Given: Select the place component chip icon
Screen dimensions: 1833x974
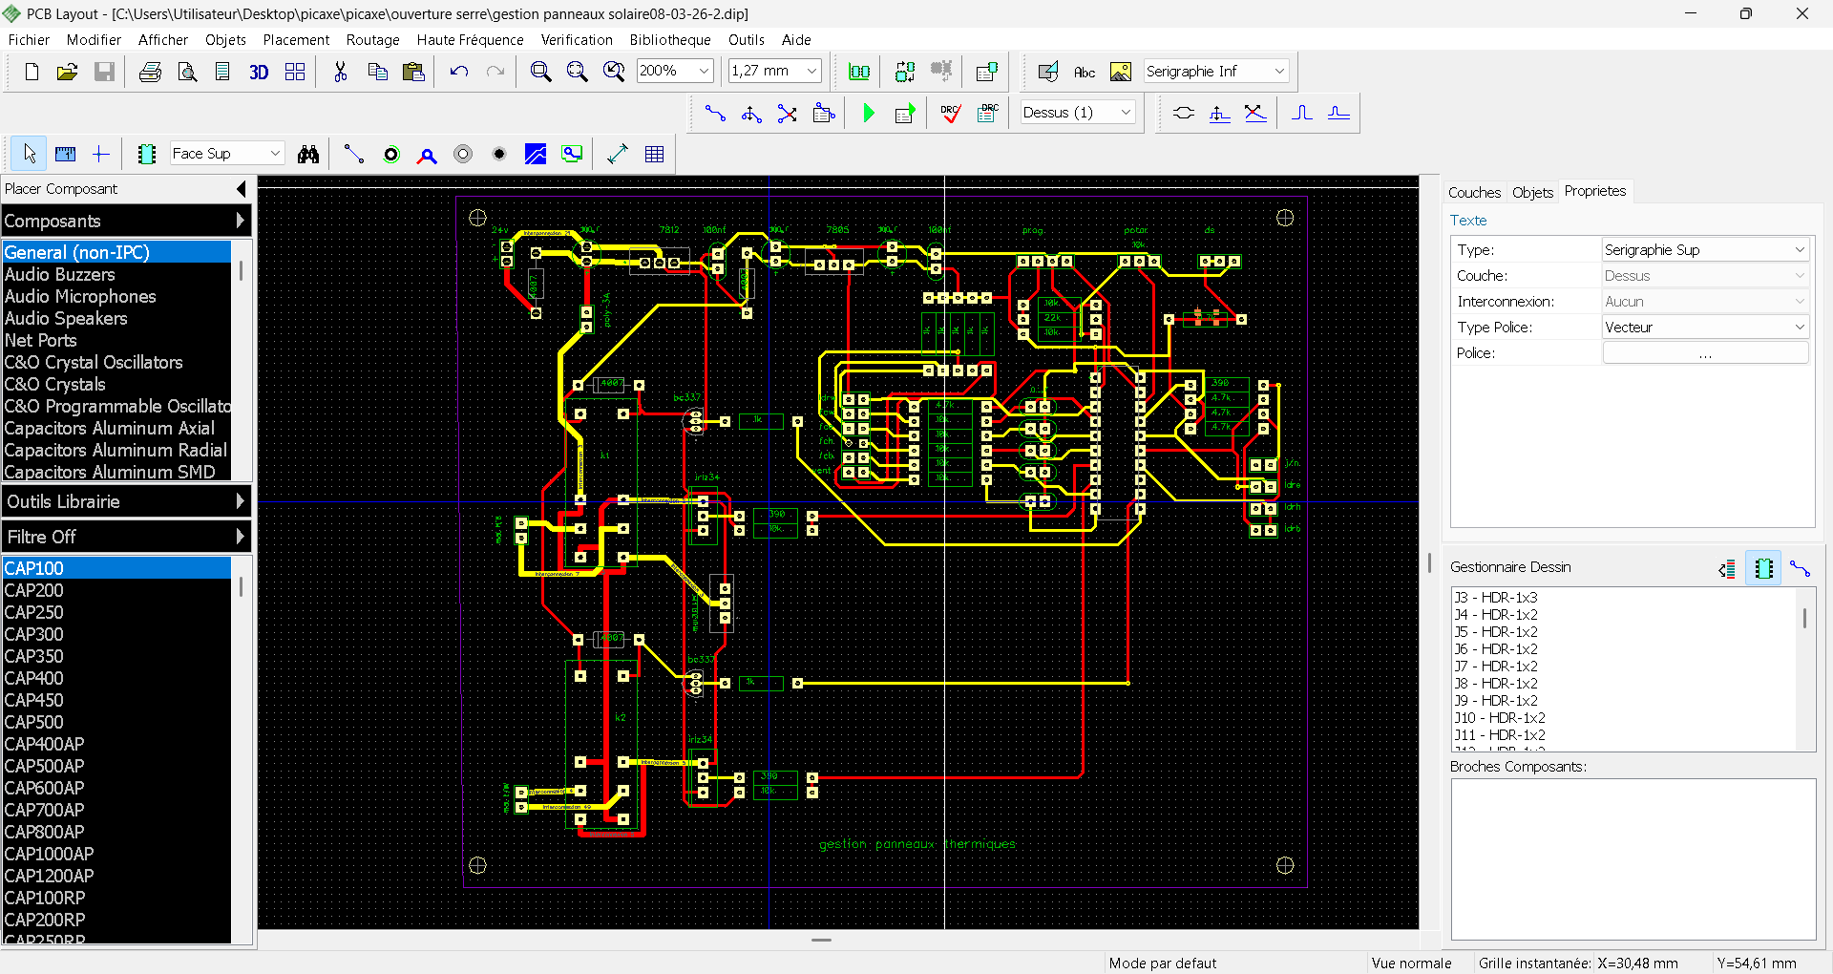Looking at the screenshot, I should click(x=147, y=155).
